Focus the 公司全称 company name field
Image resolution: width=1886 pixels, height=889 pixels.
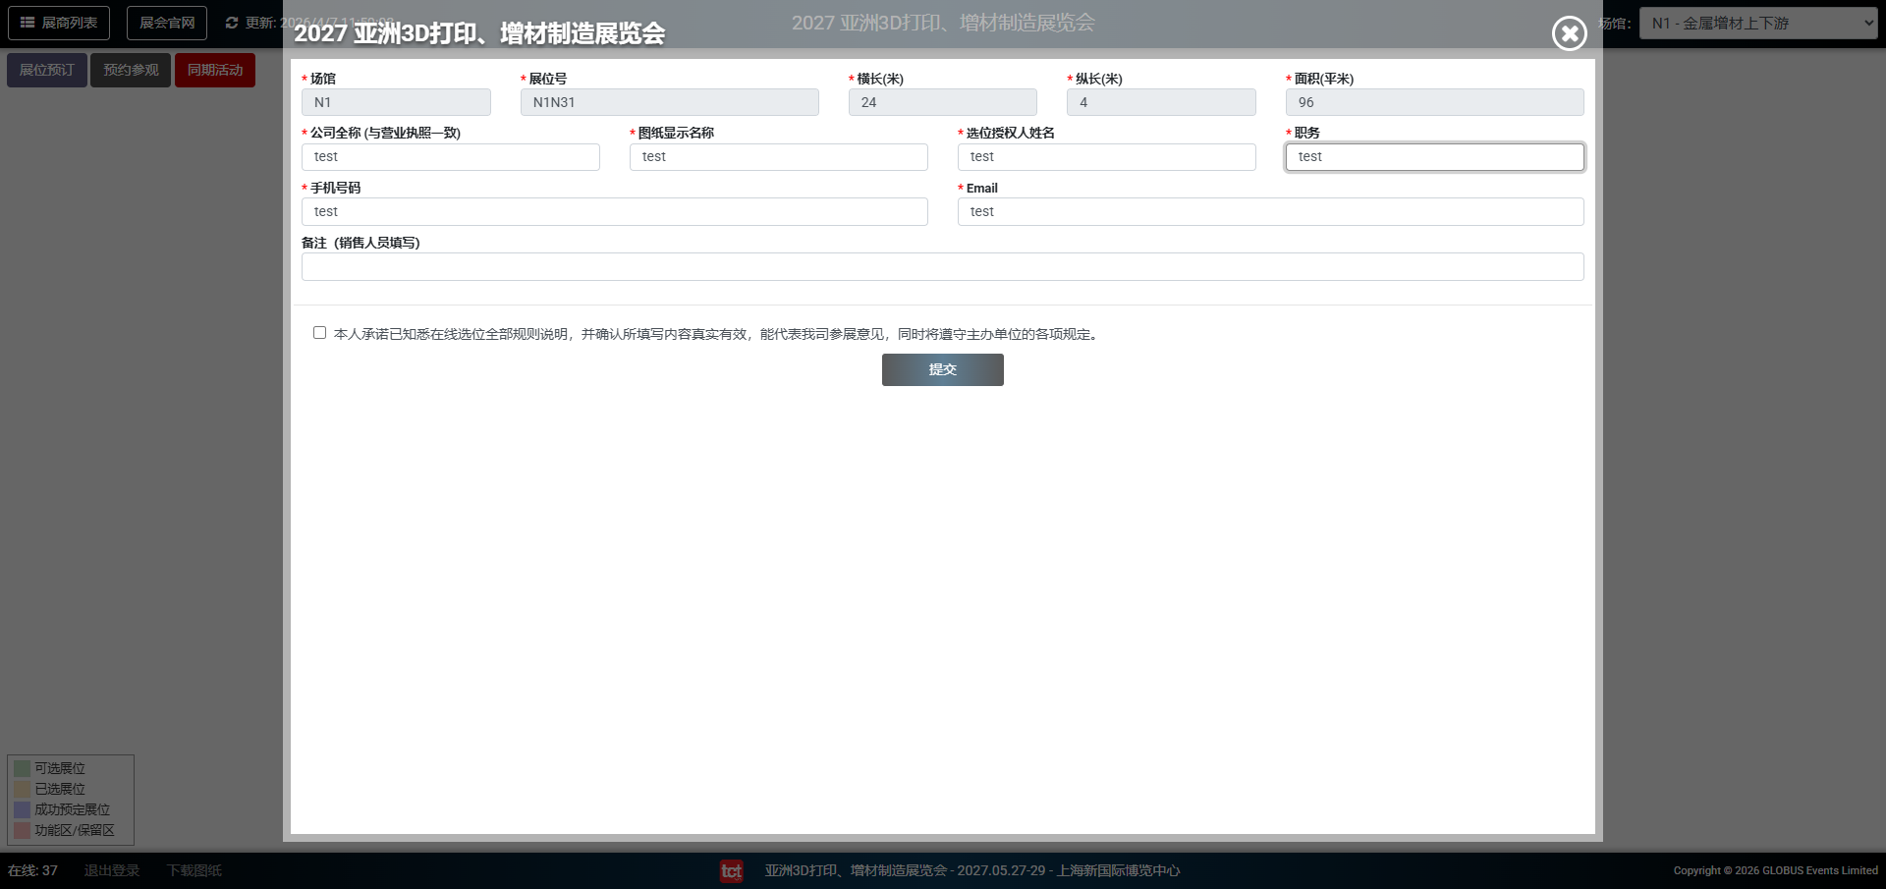(451, 157)
